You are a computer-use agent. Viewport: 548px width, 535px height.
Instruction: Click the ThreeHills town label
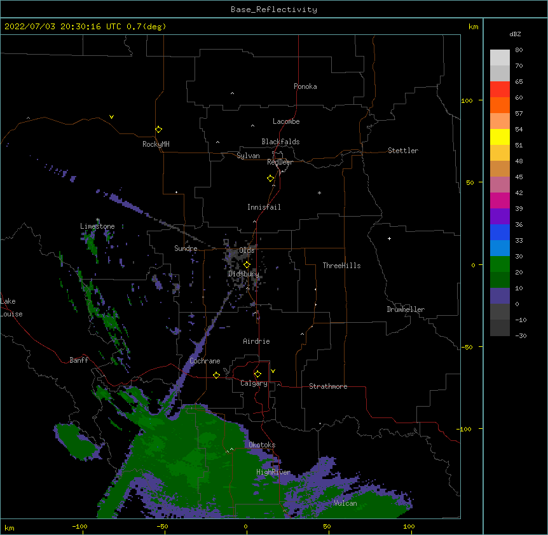pos(341,266)
